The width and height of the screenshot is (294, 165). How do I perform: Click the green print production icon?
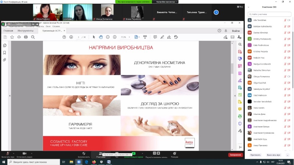click(240, 116)
